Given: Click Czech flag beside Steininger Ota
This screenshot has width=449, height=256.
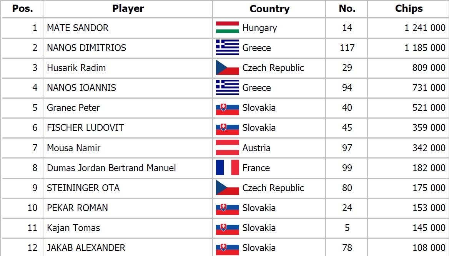Looking at the screenshot, I should [x=227, y=188].
